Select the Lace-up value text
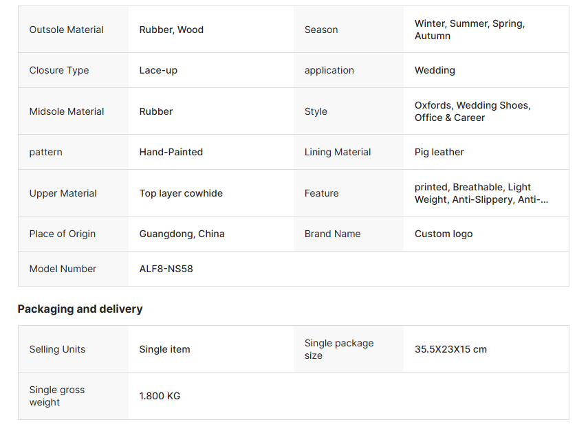The image size is (588, 433). tap(158, 70)
